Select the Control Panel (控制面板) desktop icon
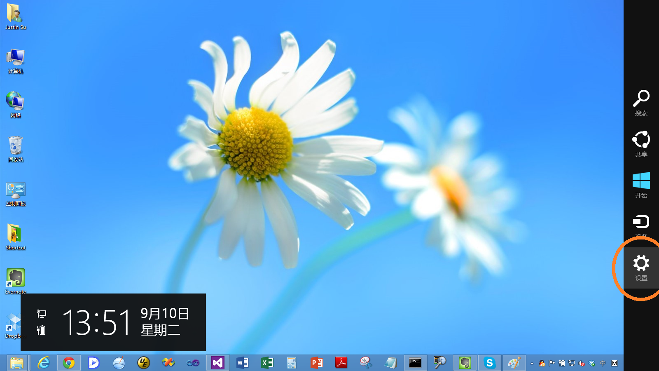Viewport: 659px width, 371px height. (x=16, y=193)
